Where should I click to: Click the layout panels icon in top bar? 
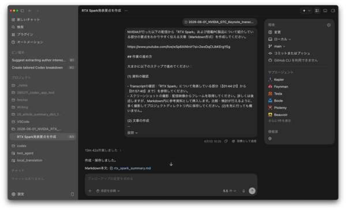(317, 10)
